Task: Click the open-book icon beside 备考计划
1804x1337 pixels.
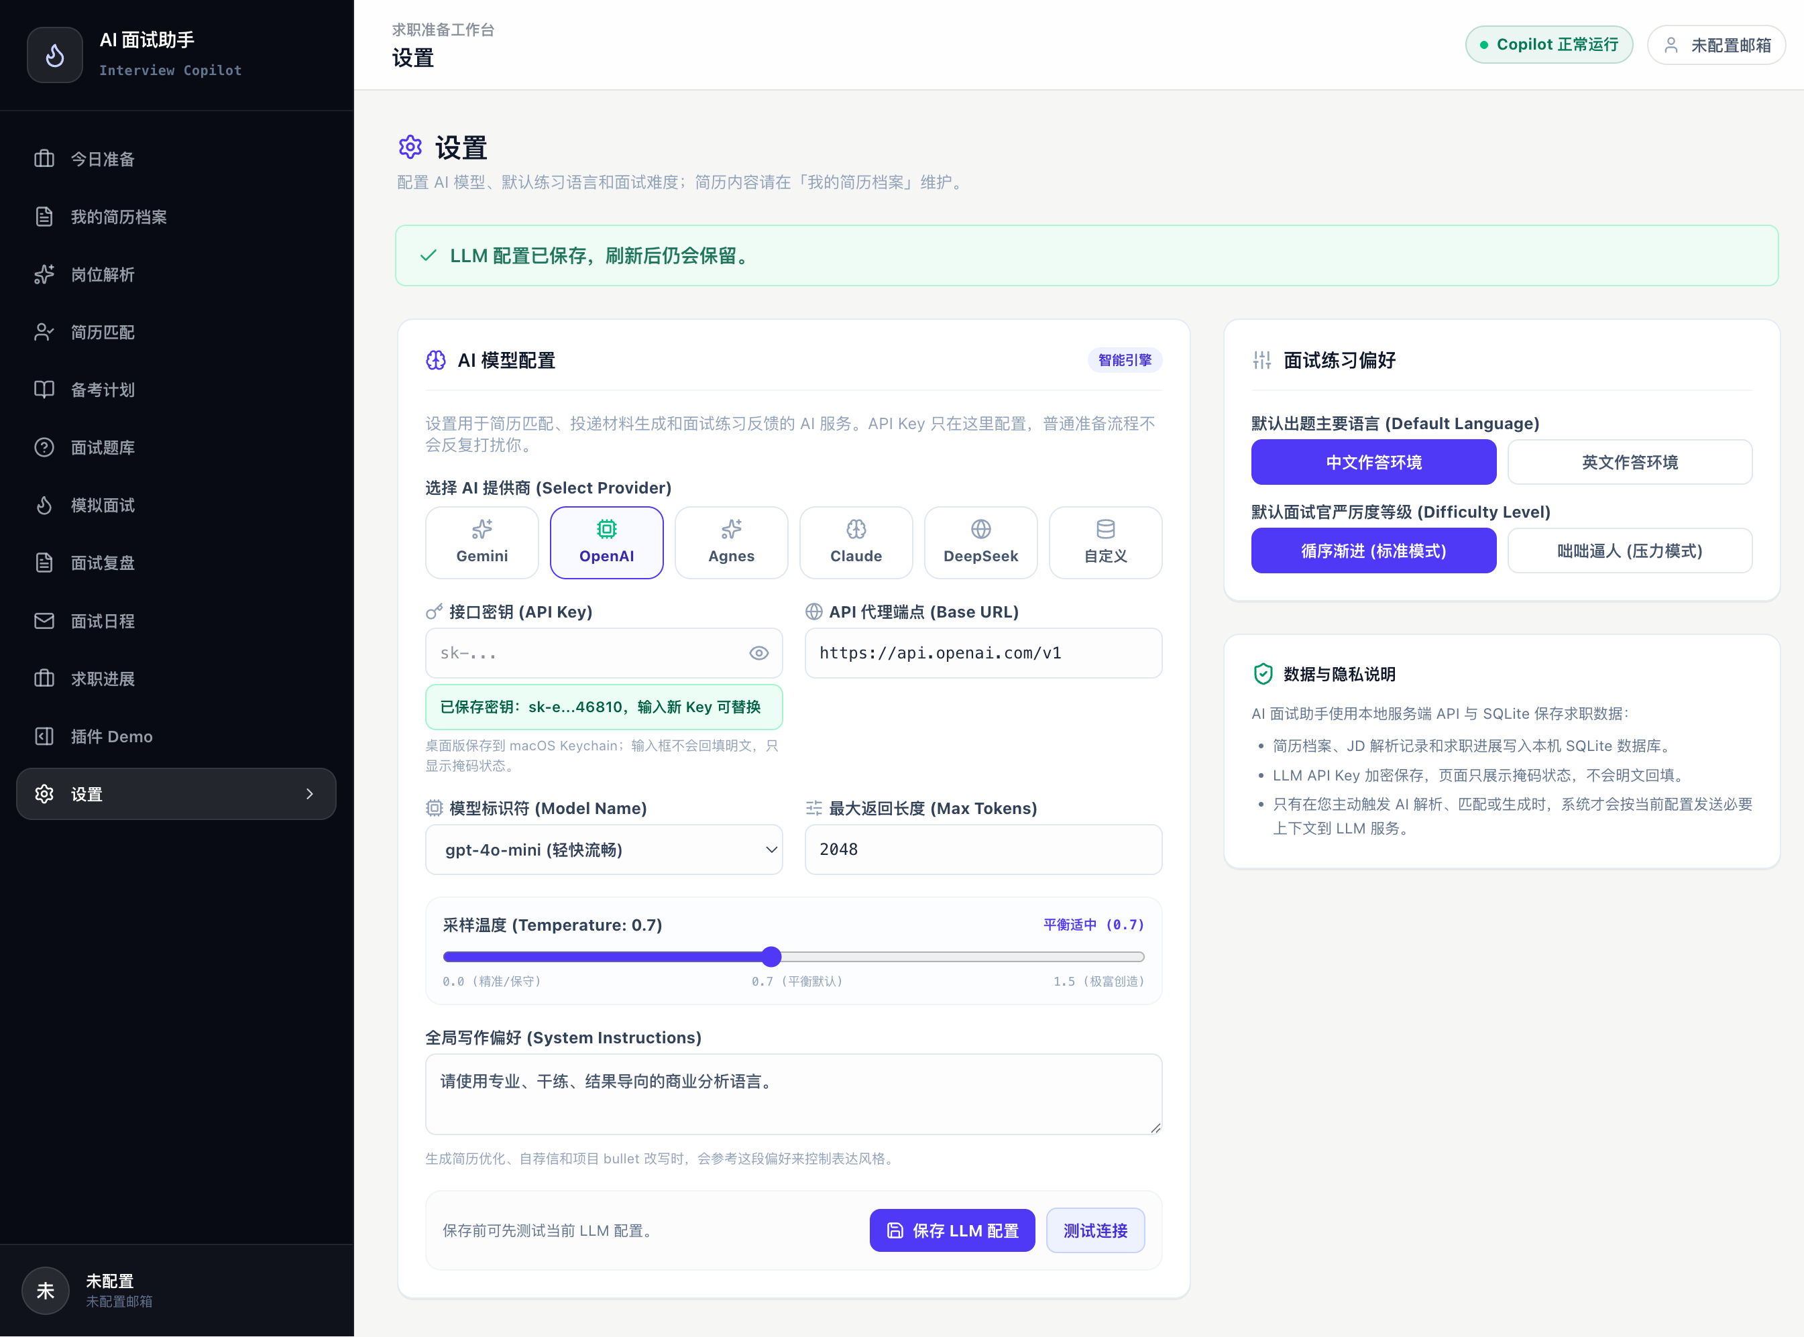Action: point(44,390)
